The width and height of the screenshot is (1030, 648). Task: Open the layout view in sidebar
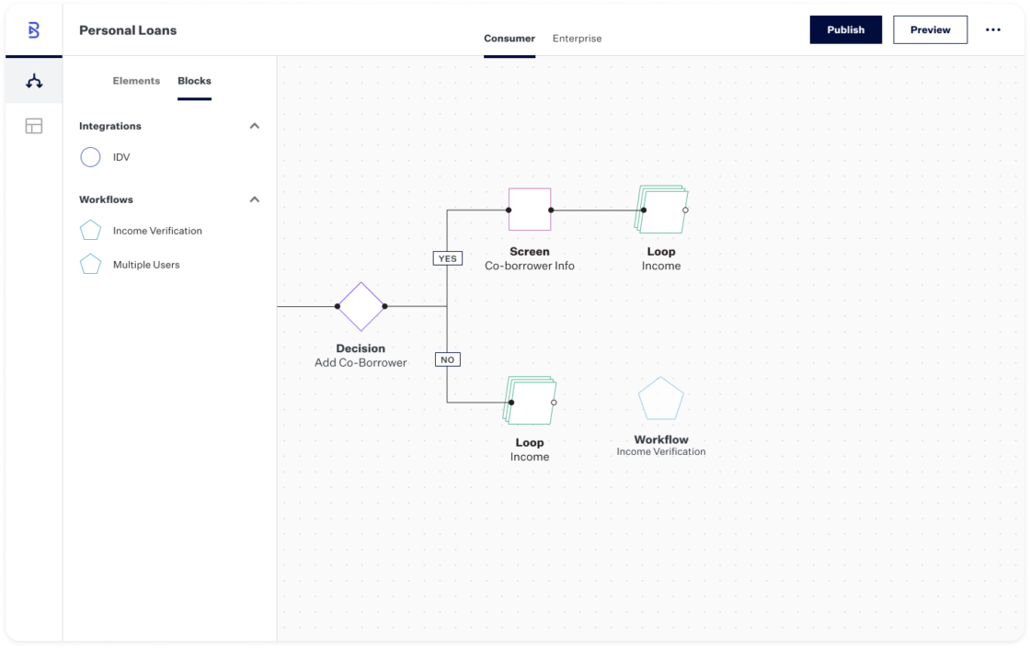pyautogui.click(x=34, y=126)
